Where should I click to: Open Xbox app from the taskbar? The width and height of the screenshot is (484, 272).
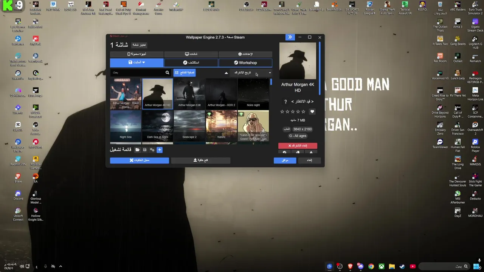click(x=381, y=266)
